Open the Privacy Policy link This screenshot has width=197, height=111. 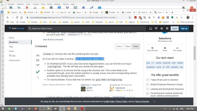[x=121, y=101]
